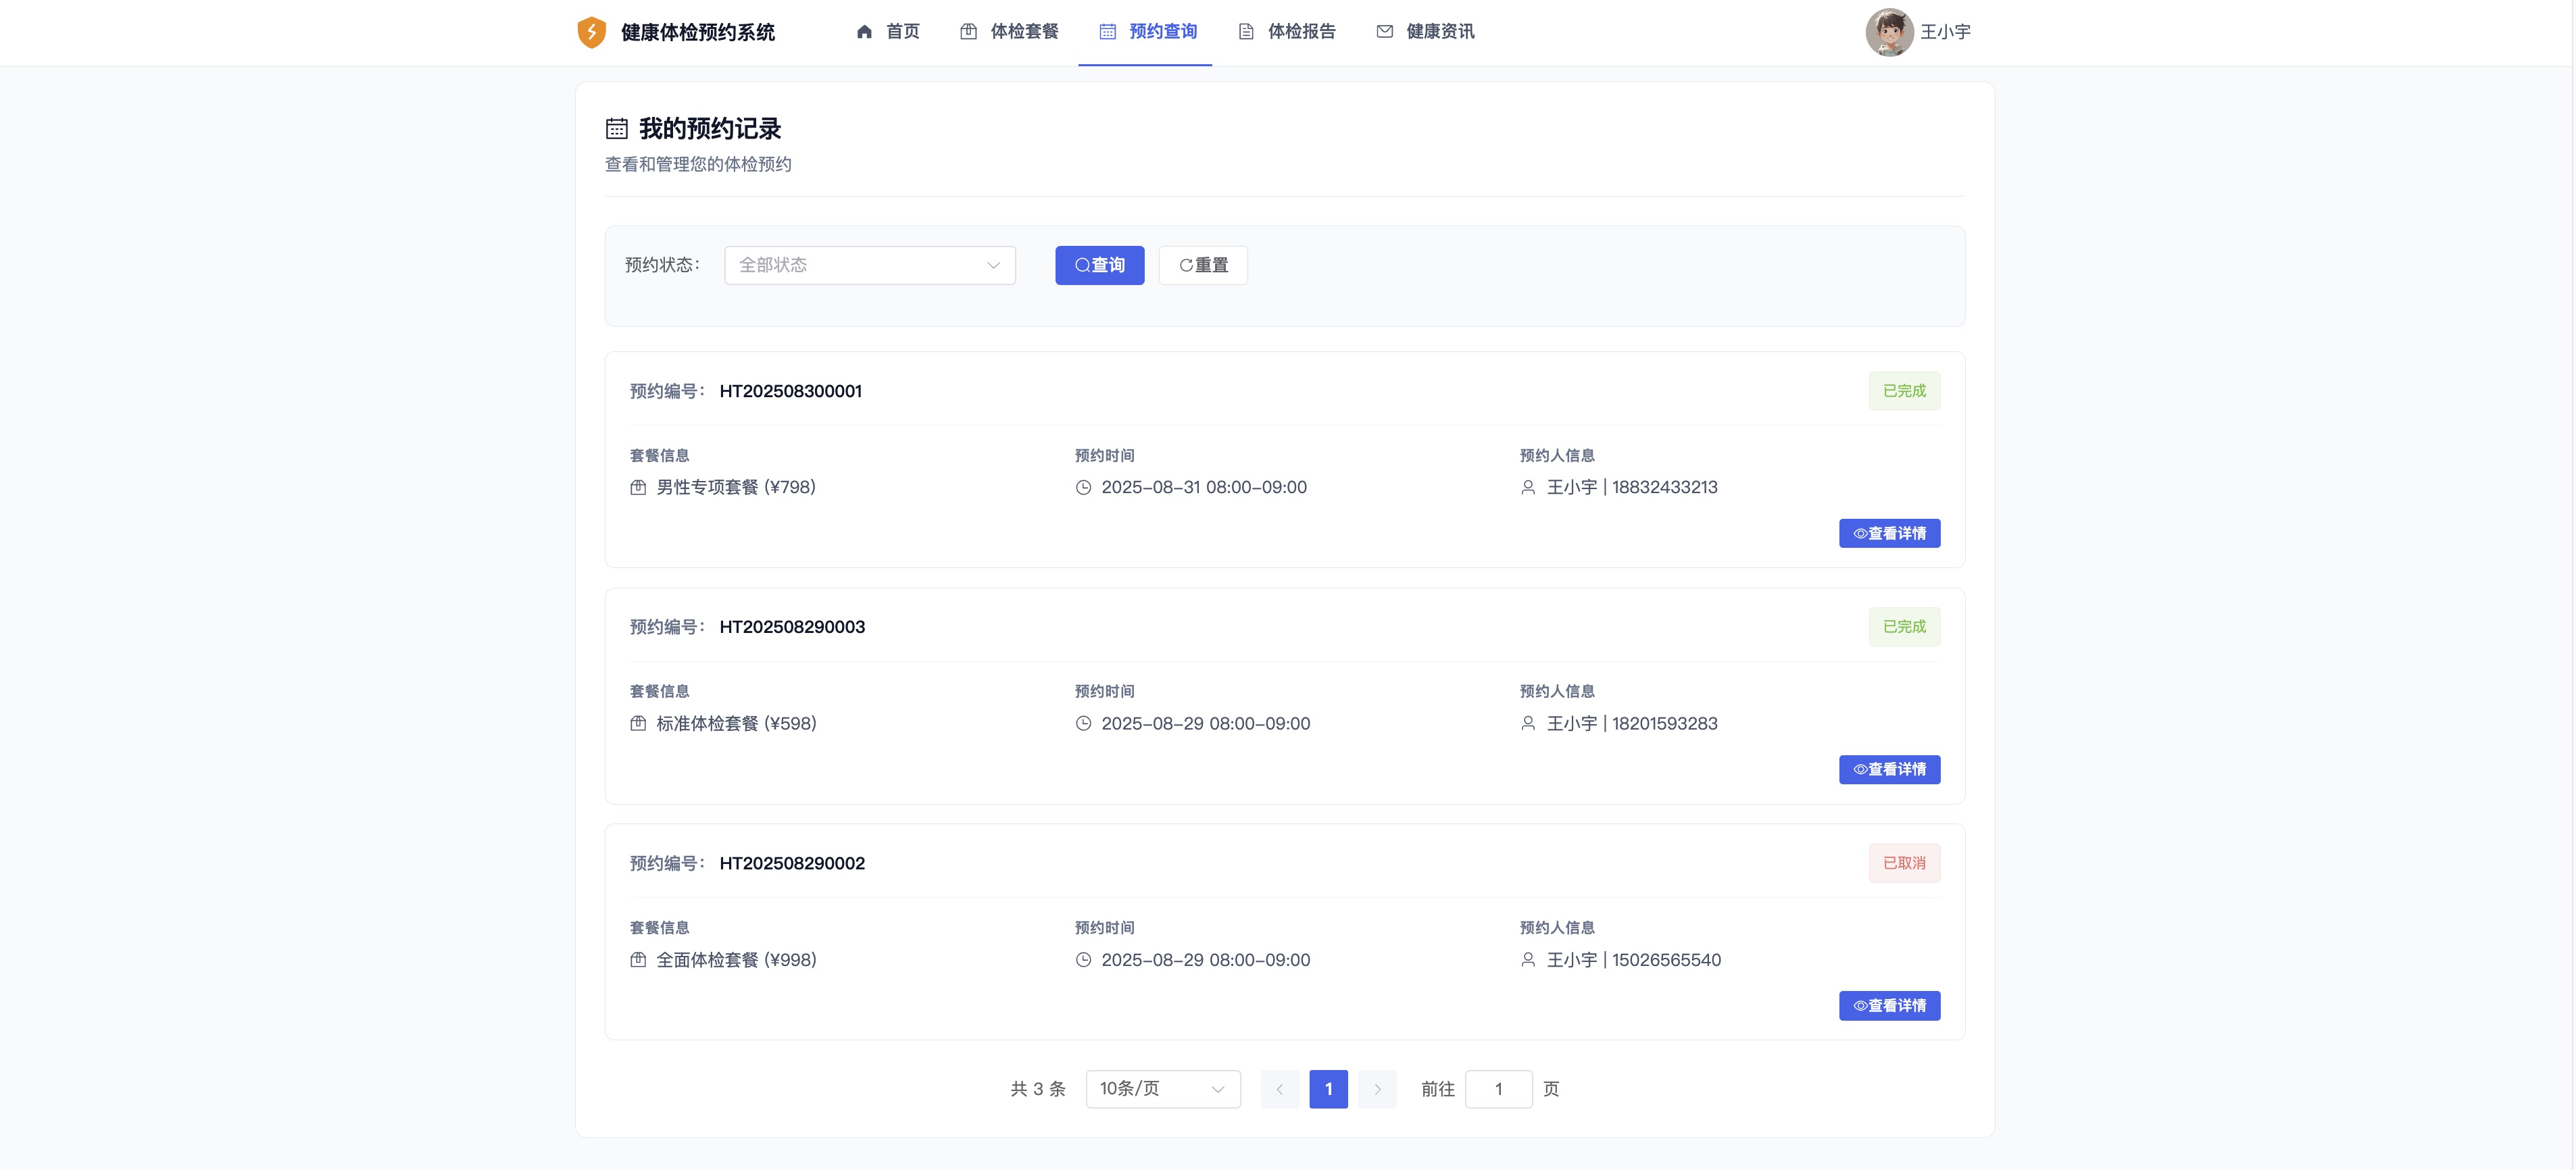
Task: Open the 全部状态 status dropdown
Action: (870, 265)
